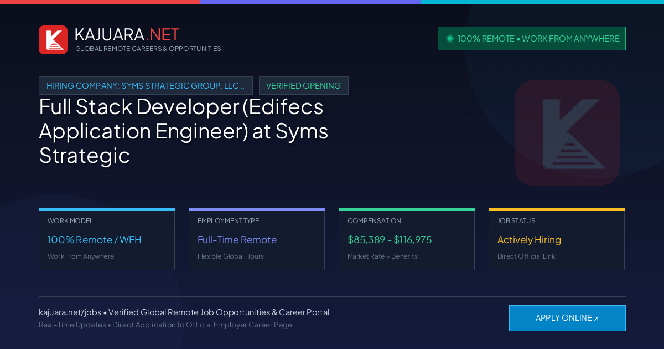This screenshot has height=349, width=664.
Task: Click the Work From Anywhere caption
Action: (81, 256)
